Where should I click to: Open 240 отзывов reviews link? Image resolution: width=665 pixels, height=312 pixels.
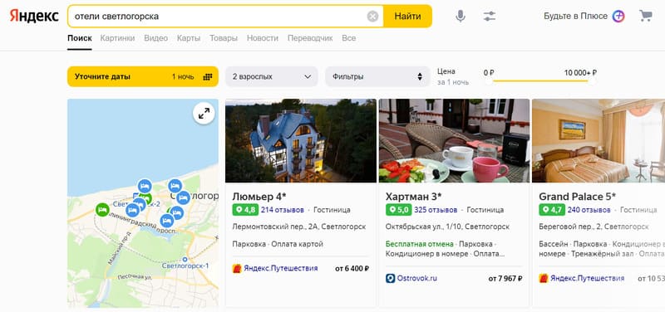coord(589,210)
